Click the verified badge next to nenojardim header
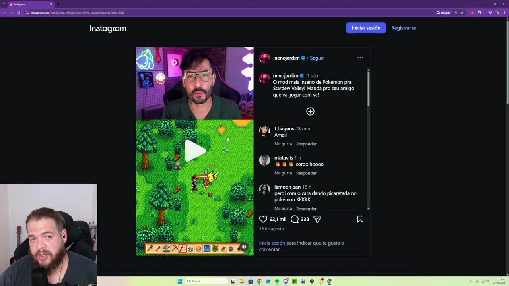The image size is (509, 286). 303,58
